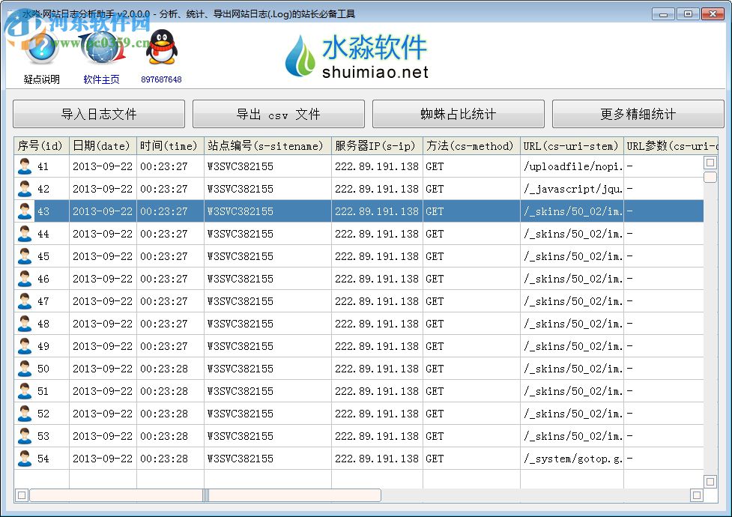Click the 导入日志文件 button
Screen dimensions: 732x517
tap(98, 114)
